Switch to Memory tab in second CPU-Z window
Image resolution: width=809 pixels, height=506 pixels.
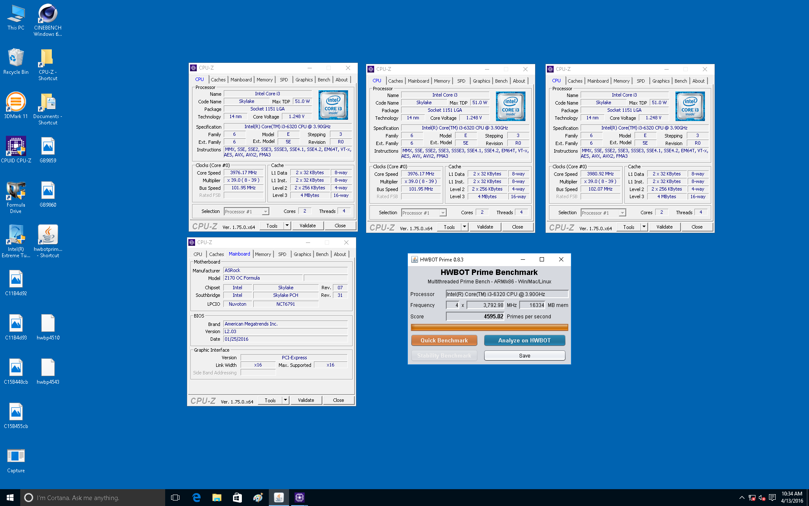coord(442,81)
